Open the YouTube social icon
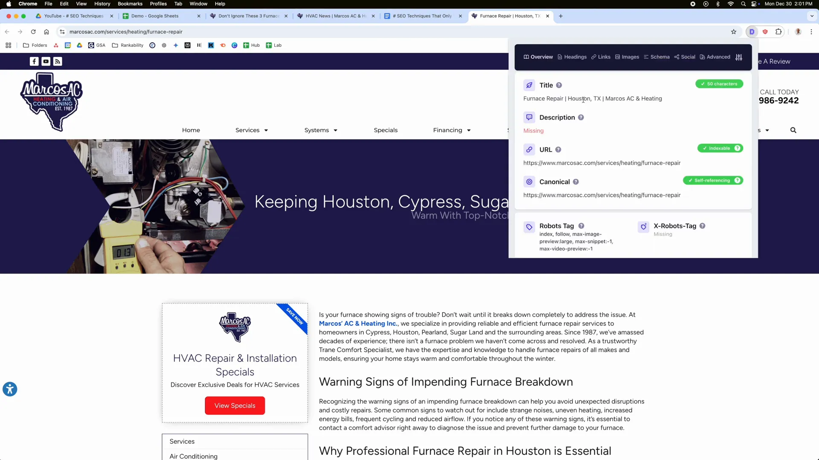Screen dimensions: 819x460 point(46,61)
